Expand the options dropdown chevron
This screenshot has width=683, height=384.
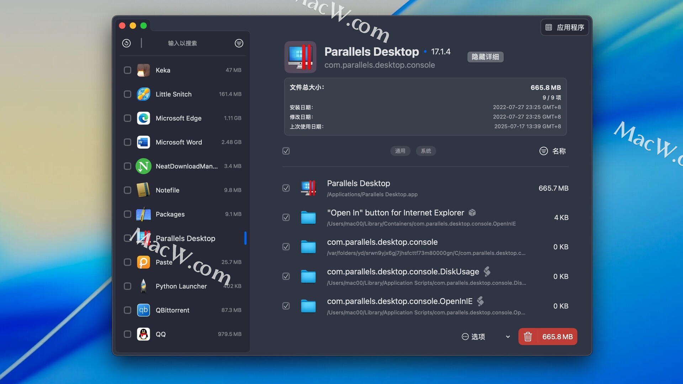click(x=508, y=337)
